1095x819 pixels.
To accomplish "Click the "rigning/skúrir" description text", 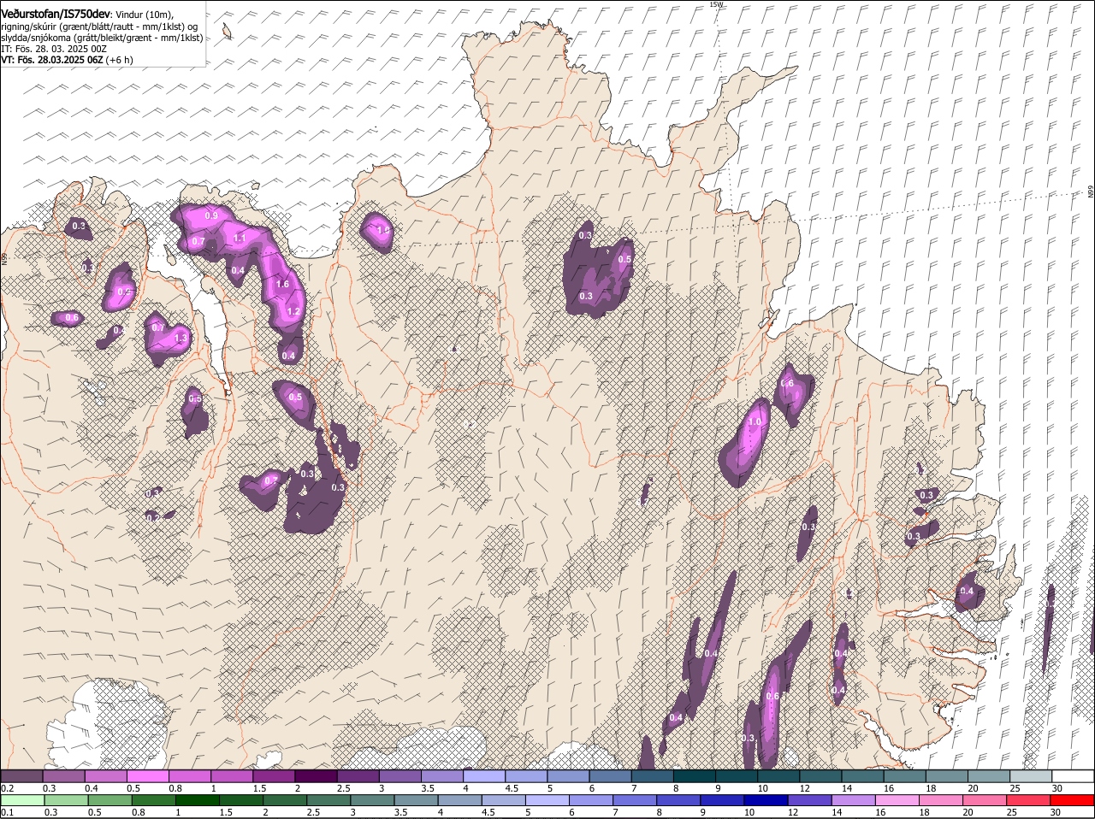I will click(31, 27).
